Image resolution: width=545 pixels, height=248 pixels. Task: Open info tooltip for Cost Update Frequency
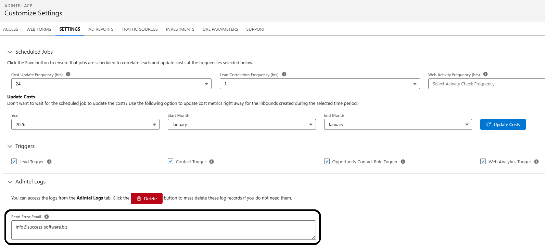pos(68,74)
